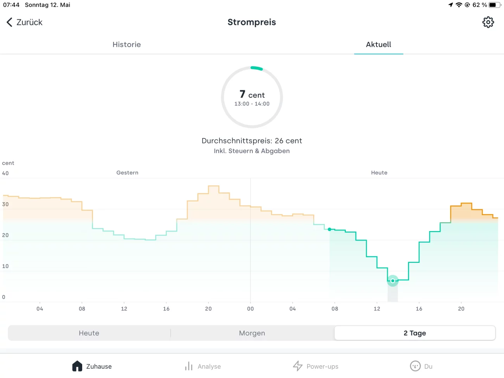Select the Aktuell tab
The height and width of the screenshot is (378, 504).
(378, 45)
